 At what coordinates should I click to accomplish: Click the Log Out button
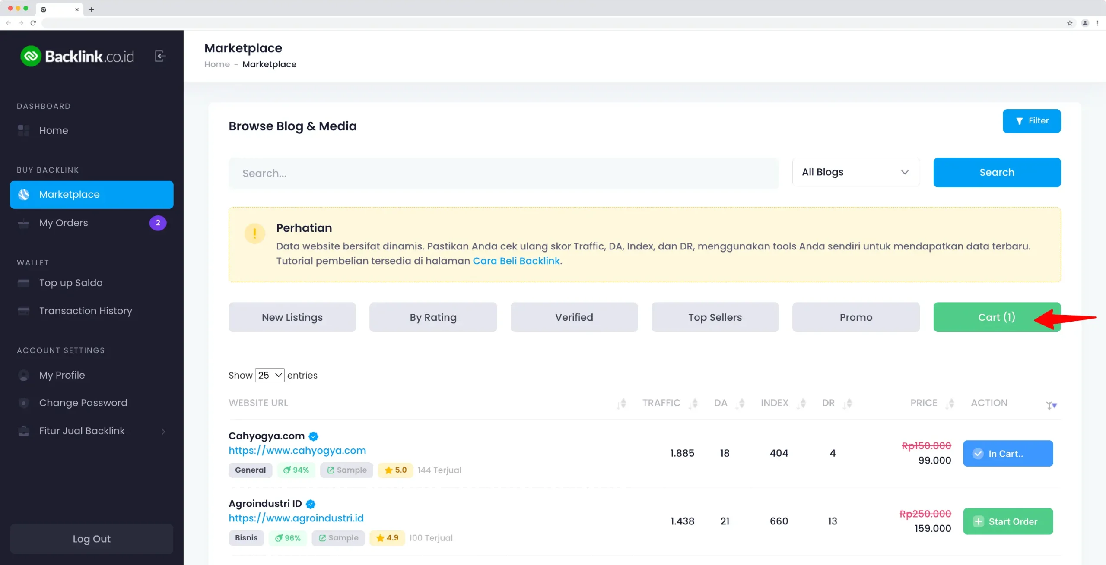tap(92, 539)
